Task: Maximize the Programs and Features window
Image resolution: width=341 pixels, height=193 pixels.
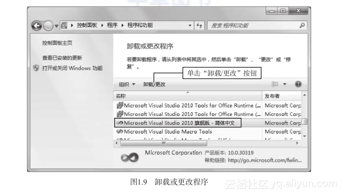Action: 283,11
